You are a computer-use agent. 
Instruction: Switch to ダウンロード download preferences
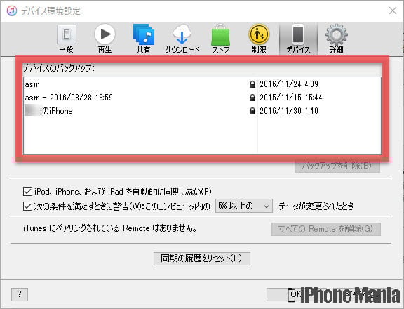(182, 39)
